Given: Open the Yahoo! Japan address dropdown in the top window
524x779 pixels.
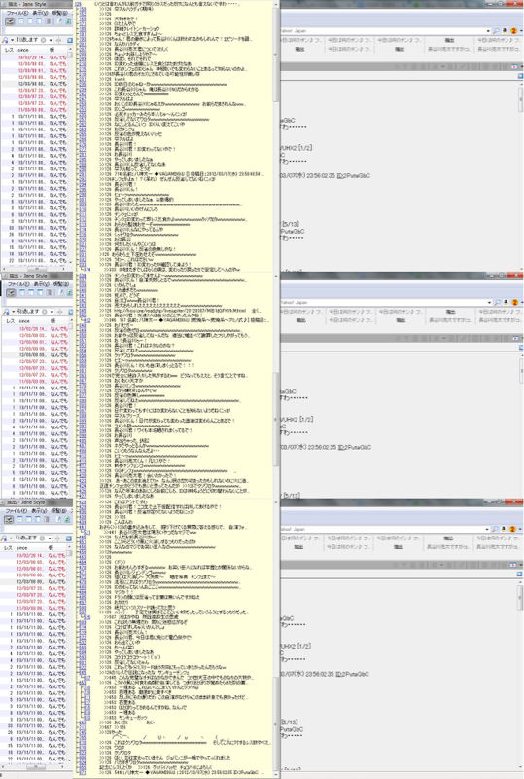Looking at the screenshot, I should (x=488, y=31).
